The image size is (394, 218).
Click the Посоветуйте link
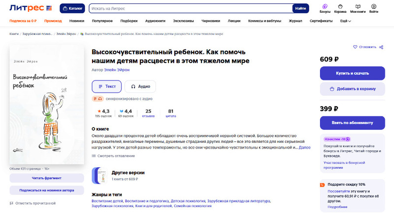(x=338, y=191)
